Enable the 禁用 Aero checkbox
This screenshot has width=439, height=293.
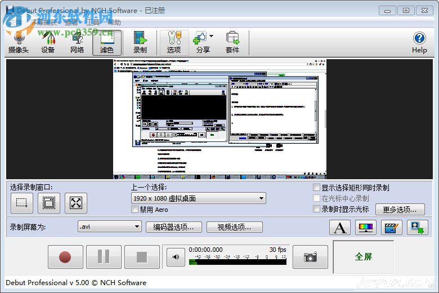135,210
